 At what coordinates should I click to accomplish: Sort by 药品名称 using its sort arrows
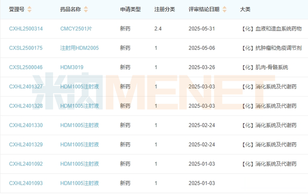[86, 9]
